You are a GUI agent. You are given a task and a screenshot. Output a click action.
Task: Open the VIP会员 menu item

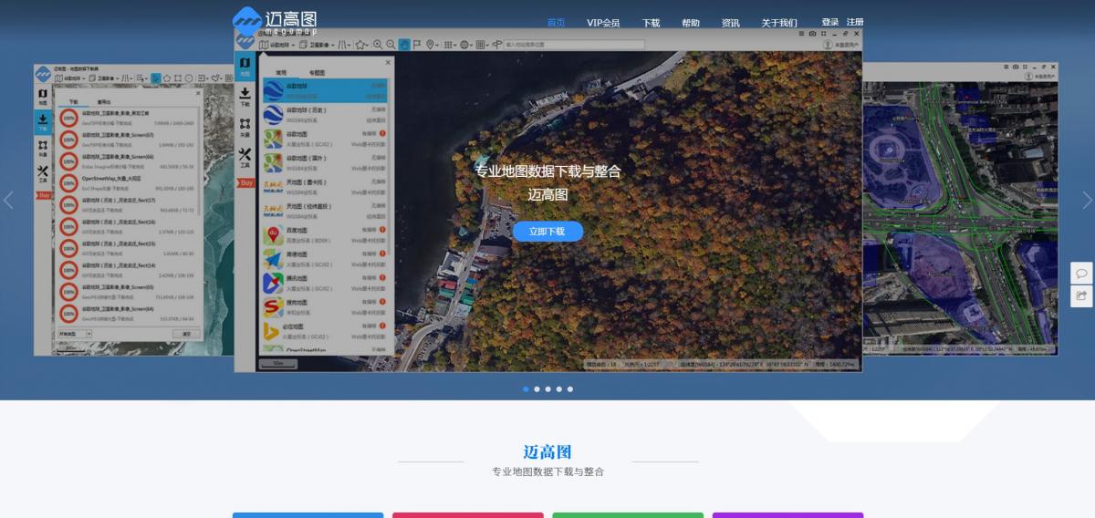coord(603,23)
